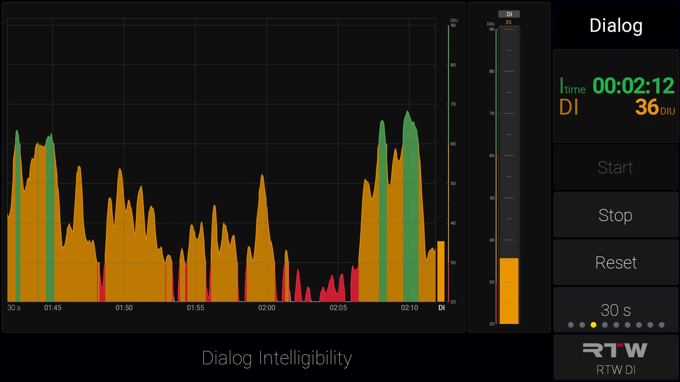Reset the dialog intelligibility measurement
This screenshot has width=680, height=382.
(616, 262)
